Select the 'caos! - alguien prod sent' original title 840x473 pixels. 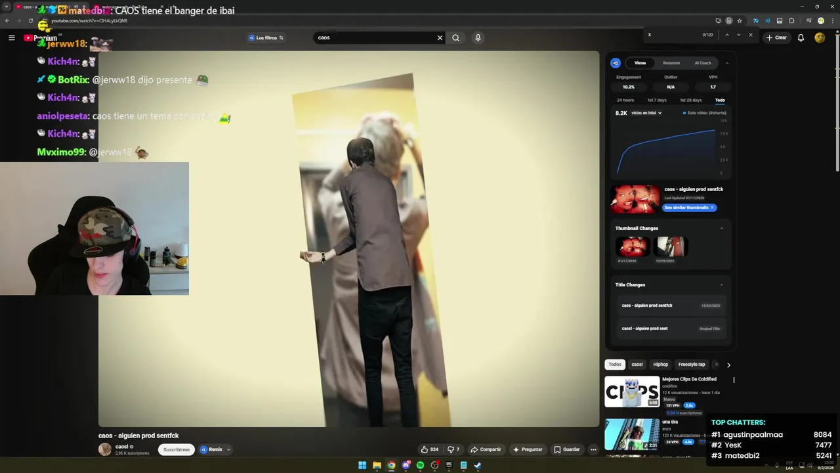pyautogui.click(x=671, y=328)
